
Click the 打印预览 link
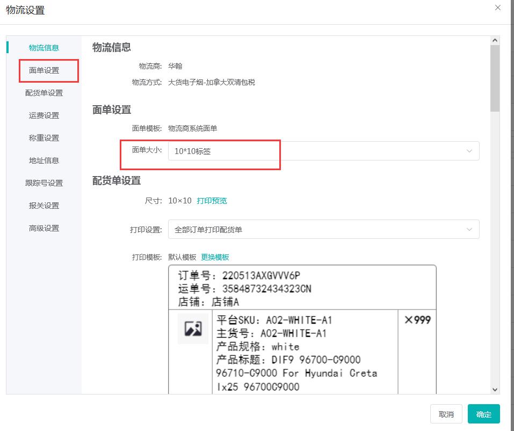[x=212, y=201]
